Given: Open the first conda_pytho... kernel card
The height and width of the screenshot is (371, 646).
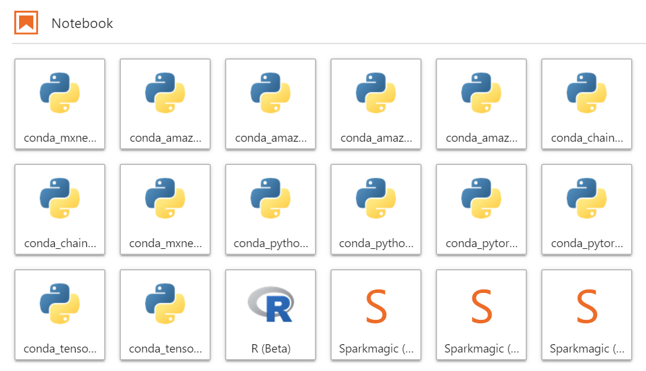Looking at the screenshot, I should pyautogui.click(x=271, y=210).
